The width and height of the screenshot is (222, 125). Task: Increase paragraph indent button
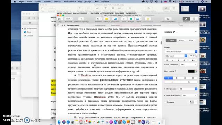pos(189,82)
